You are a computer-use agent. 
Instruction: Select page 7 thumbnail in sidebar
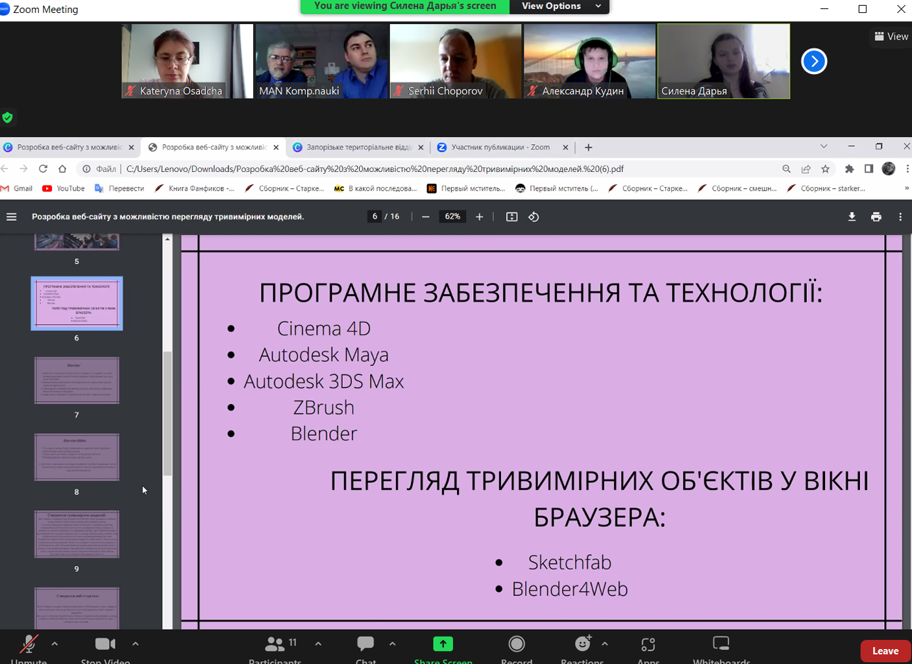point(77,380)
